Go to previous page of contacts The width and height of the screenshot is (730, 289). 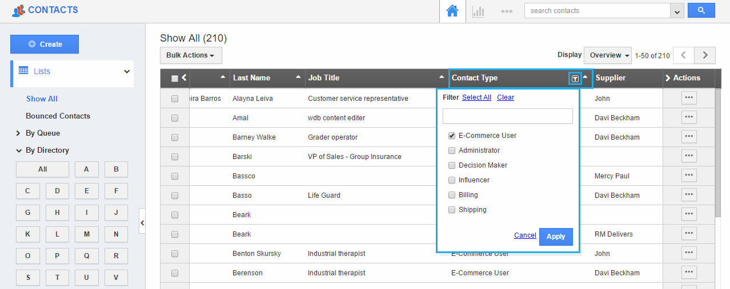pyautogui.click(x=683, y=55)
